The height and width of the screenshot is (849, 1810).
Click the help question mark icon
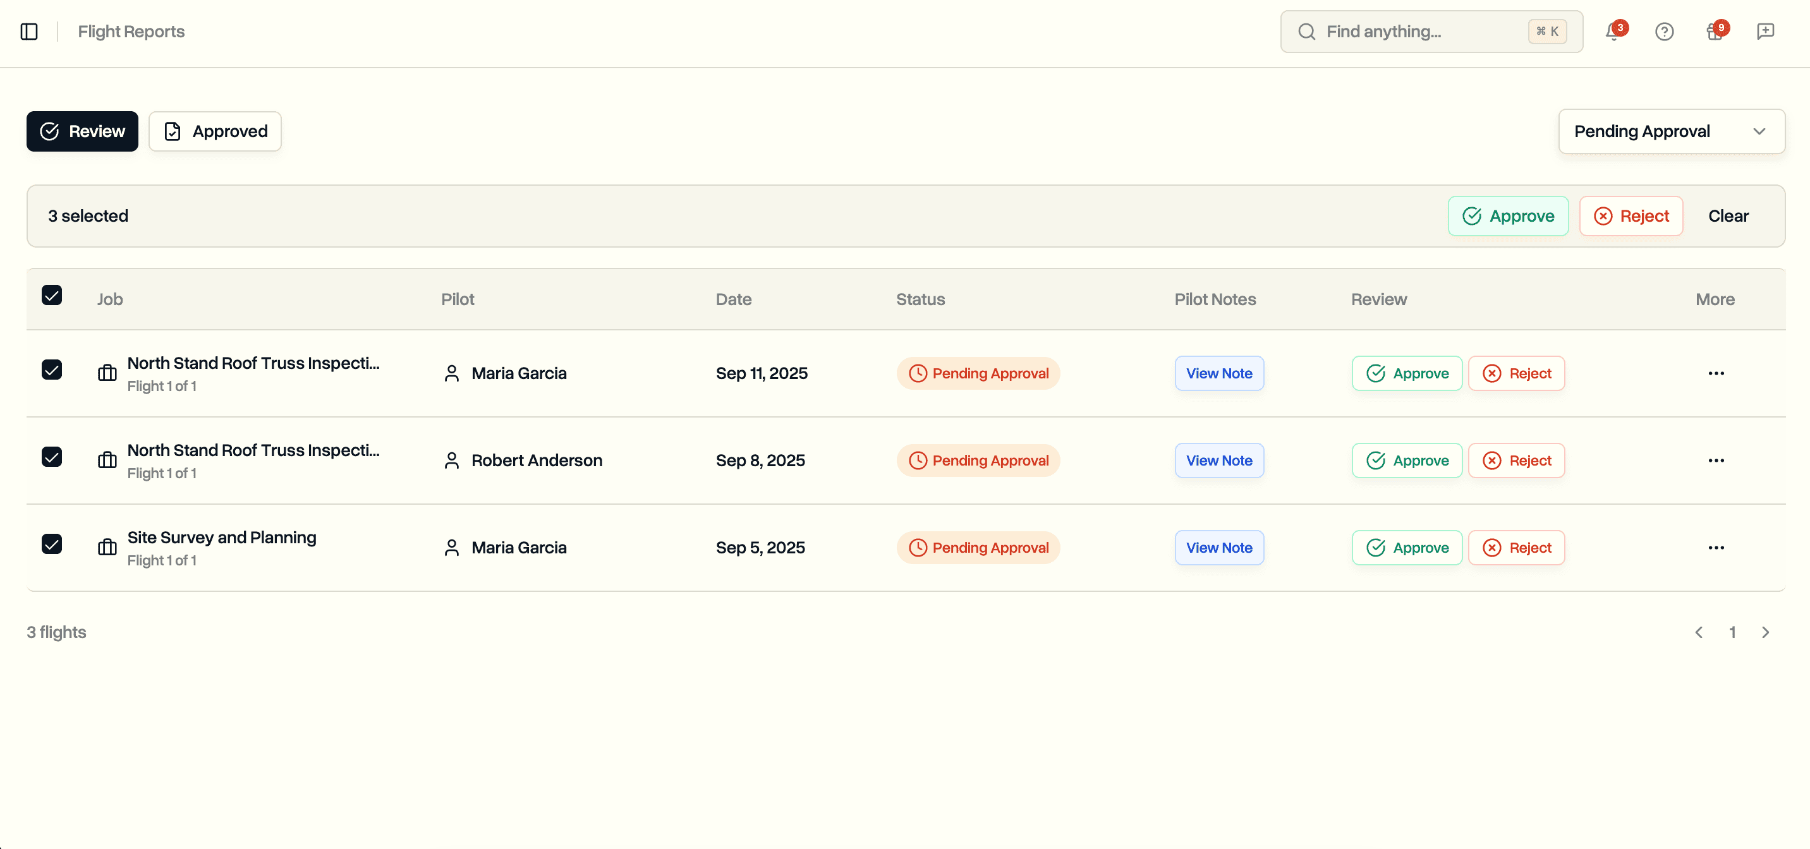click(1664, 32)
